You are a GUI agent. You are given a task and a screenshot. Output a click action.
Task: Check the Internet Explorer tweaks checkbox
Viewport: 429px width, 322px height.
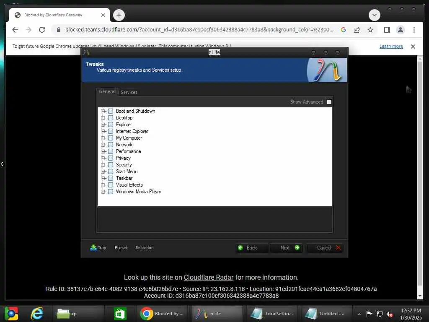tap(111, 131)
